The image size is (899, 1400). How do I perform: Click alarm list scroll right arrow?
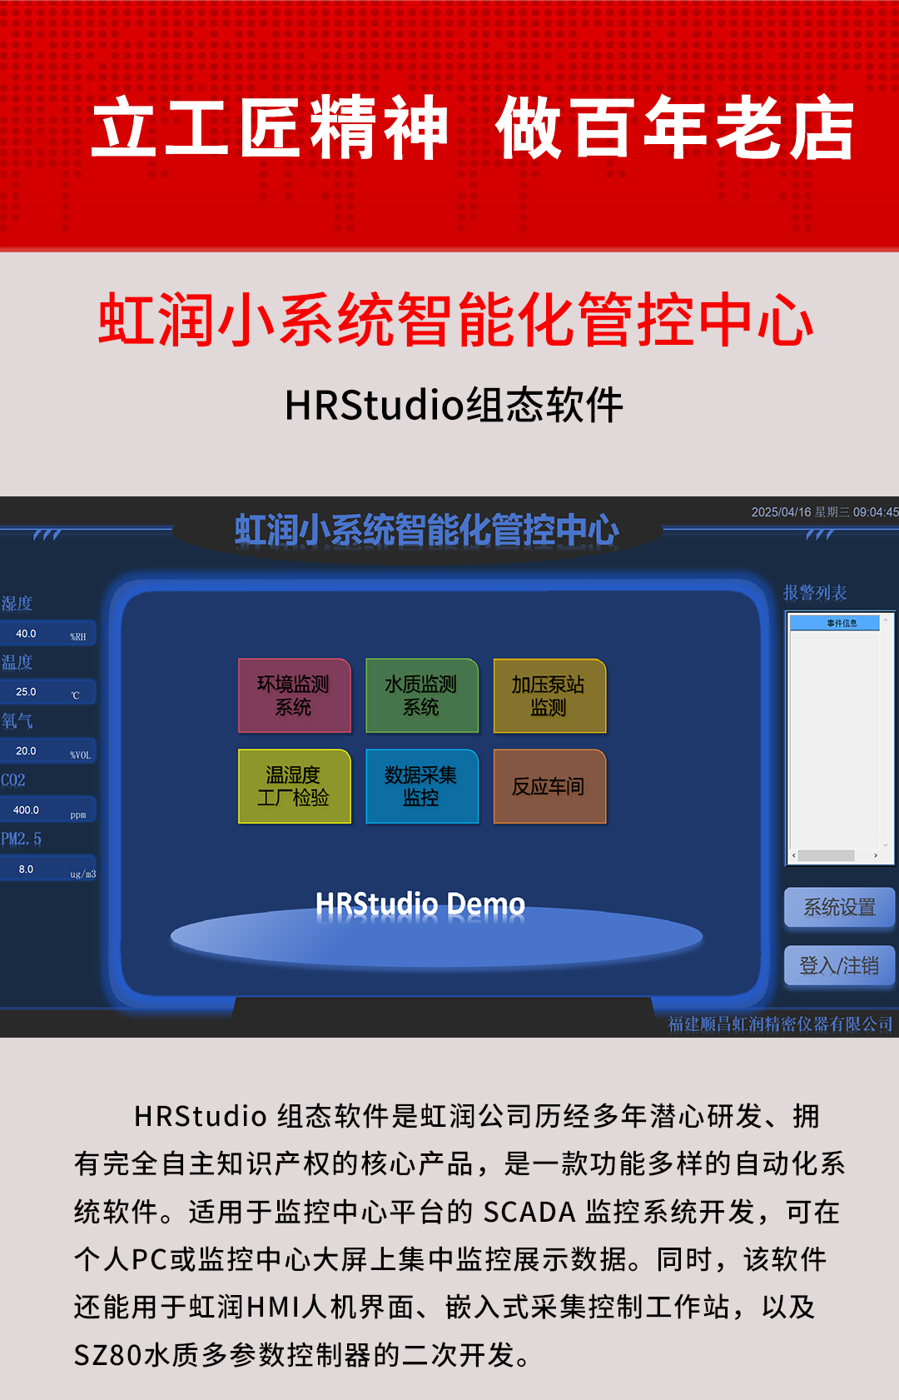click(876, 855)
